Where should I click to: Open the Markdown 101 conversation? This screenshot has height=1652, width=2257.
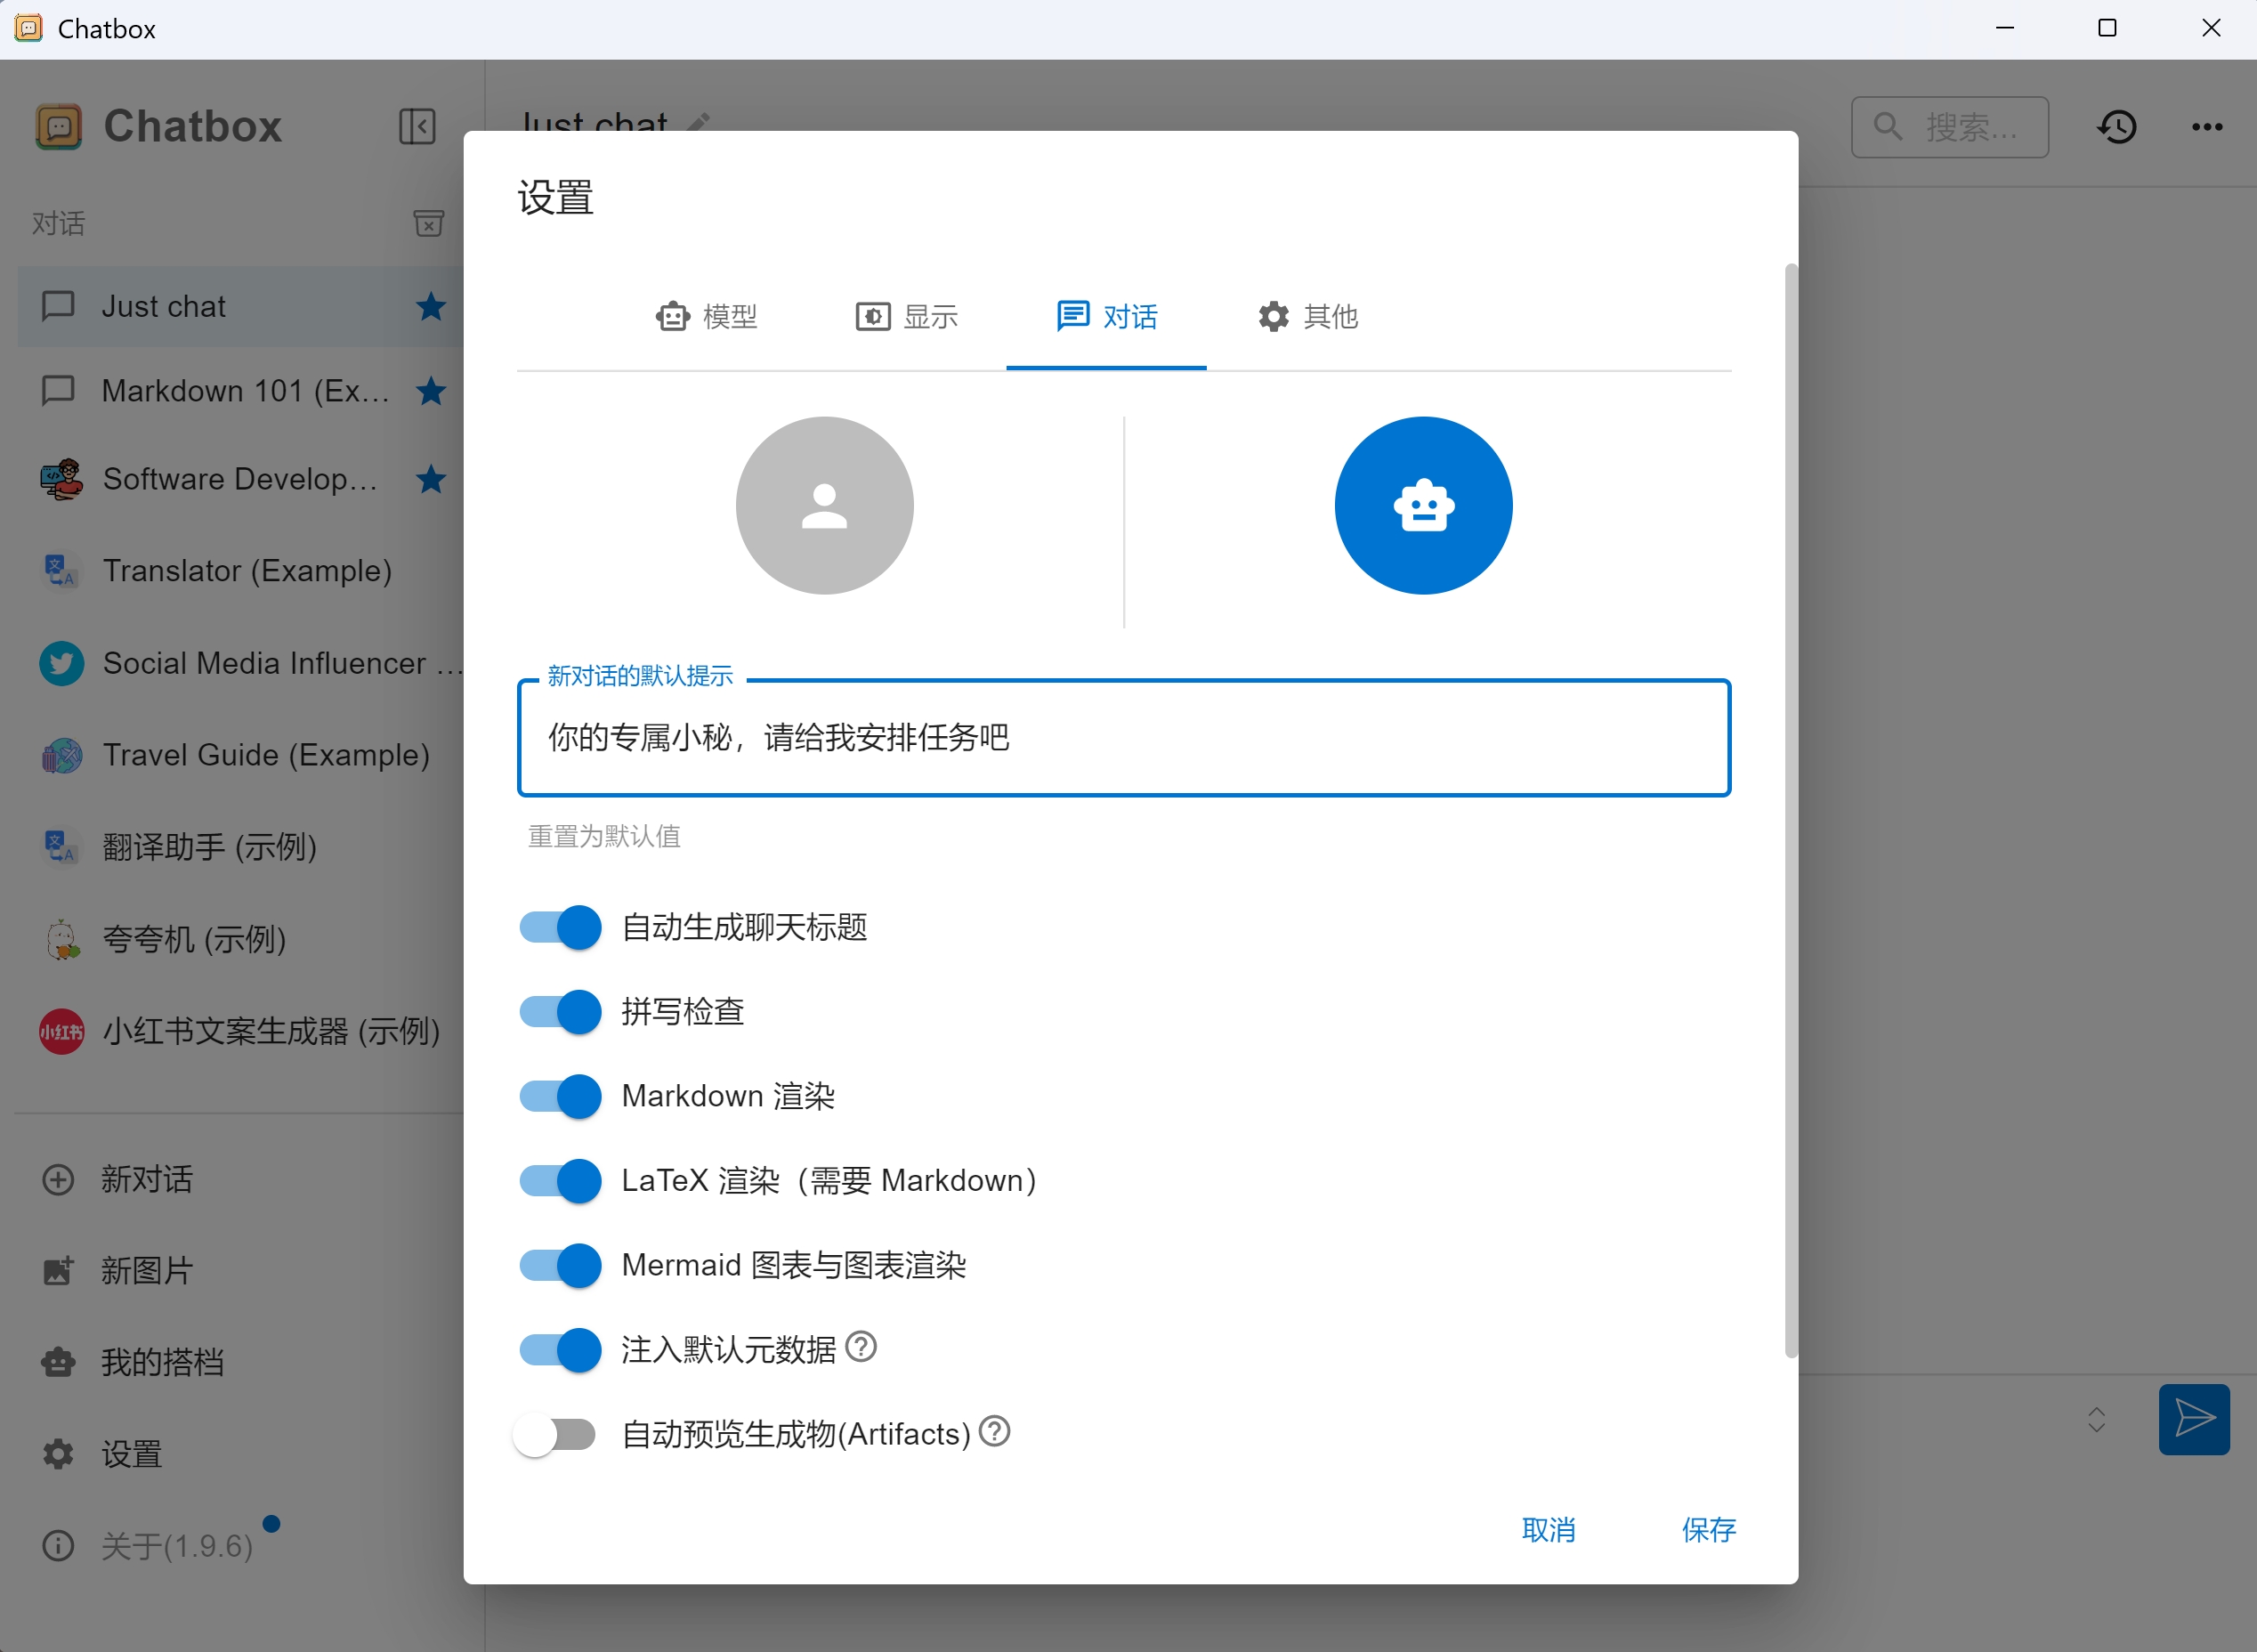(x=242, y=391)
